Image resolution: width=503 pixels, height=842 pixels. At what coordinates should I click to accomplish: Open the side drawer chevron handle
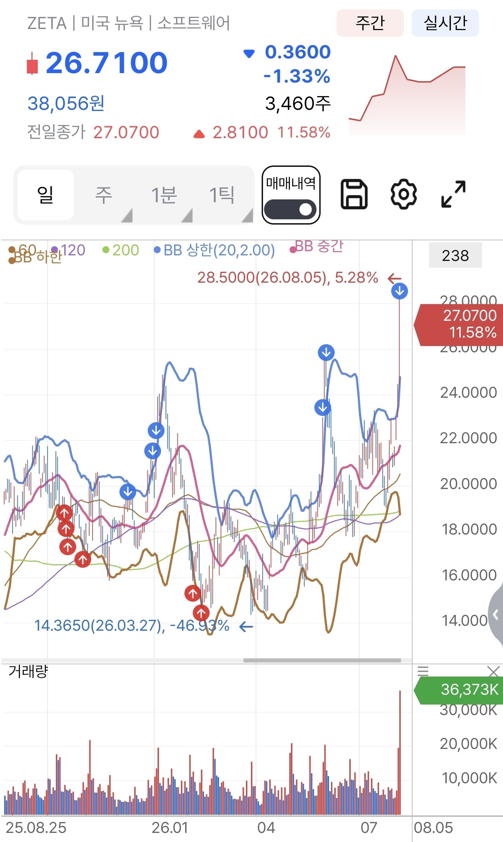[x=496, y=614]
